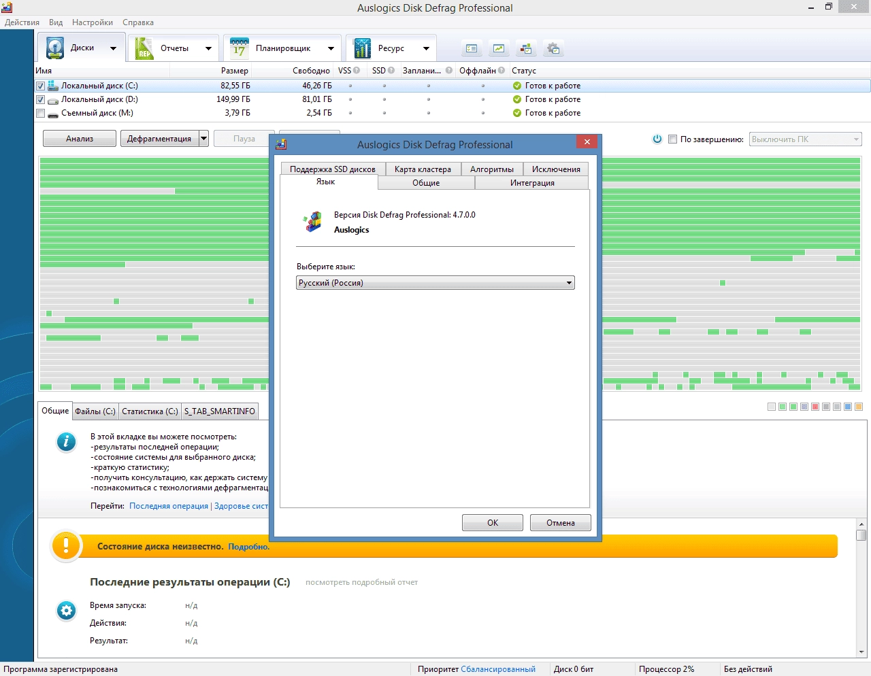Open the Диски dropdown arrow
871x676 pixels.
(113, 48)
